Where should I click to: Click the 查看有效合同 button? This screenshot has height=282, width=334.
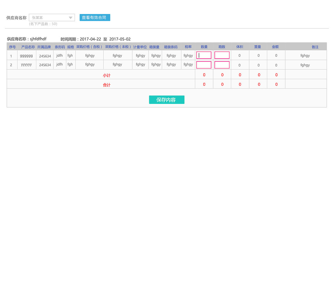95,17
